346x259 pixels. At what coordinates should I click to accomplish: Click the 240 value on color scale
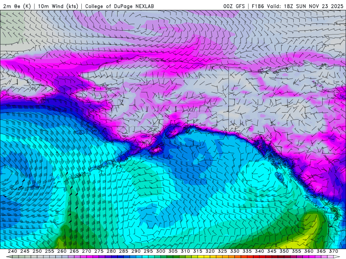(13, 251)
